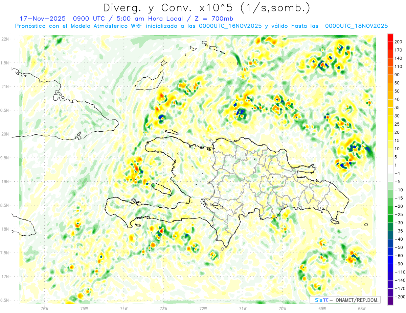
Task: Click the '-200' label on the color scale
Action: click(x=398, y=296)
